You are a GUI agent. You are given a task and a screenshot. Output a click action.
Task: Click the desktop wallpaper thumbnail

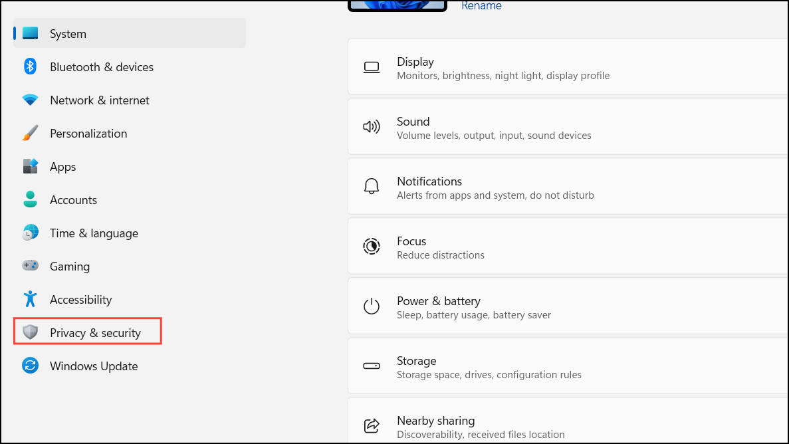[397, 5]
